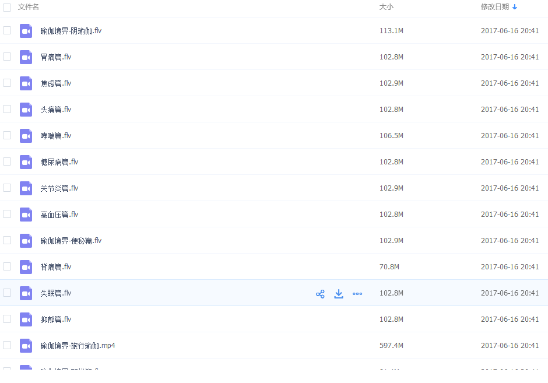Open more options for 失眠篇.flv
Image resolution: width=548 pixels, height=383 pixels.
357,294
